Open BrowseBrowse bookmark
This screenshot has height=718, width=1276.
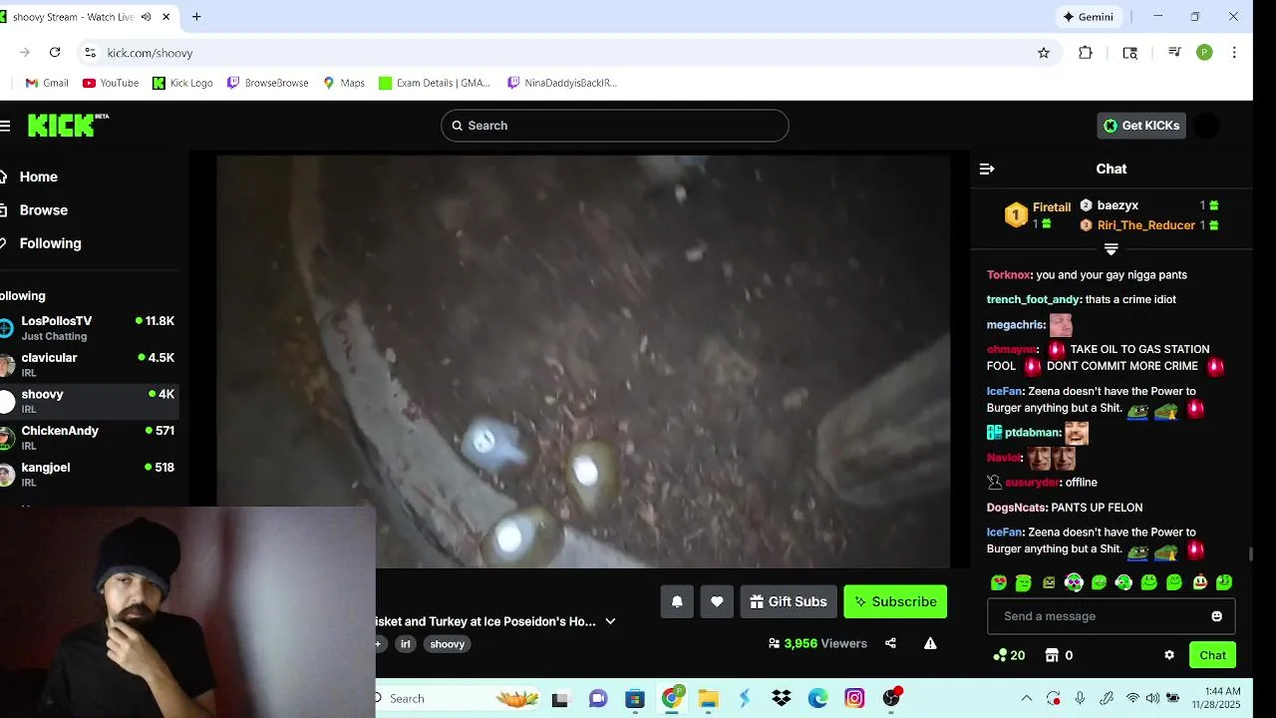pyautogui.click(x=268, y=83)
